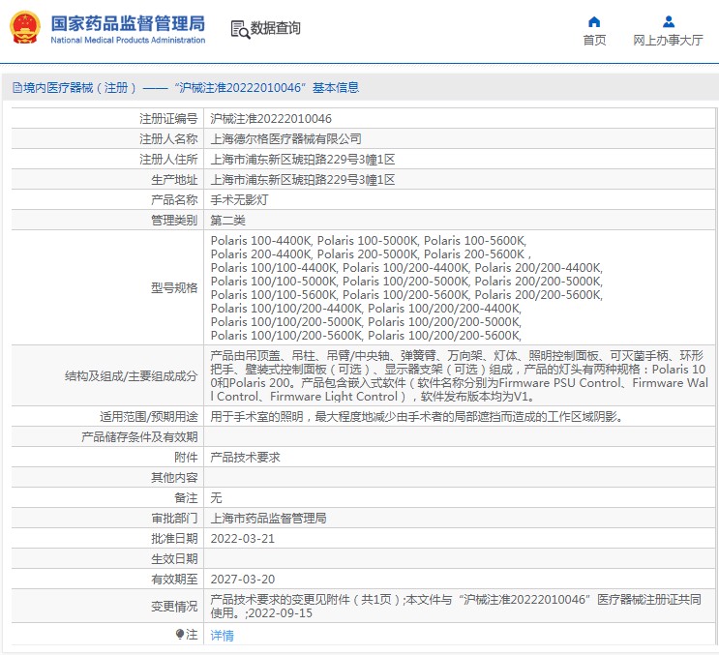Image resolution: width=719 pixels, height=655 pixels.
Task: Select approving department 上海市药品监督管理局
Action: 268,519
